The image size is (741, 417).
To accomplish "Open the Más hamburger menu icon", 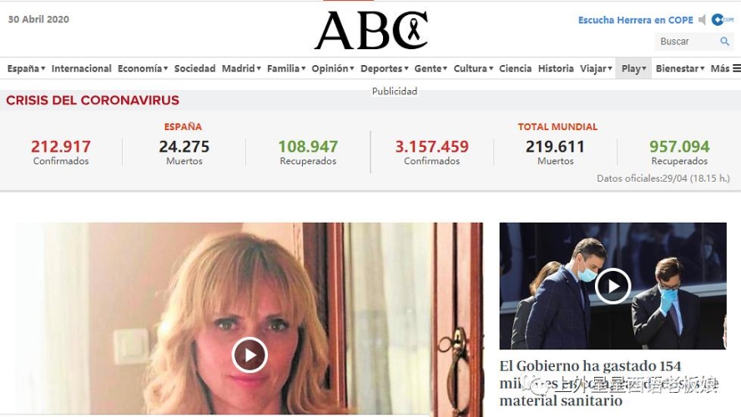I will [736, 68].
